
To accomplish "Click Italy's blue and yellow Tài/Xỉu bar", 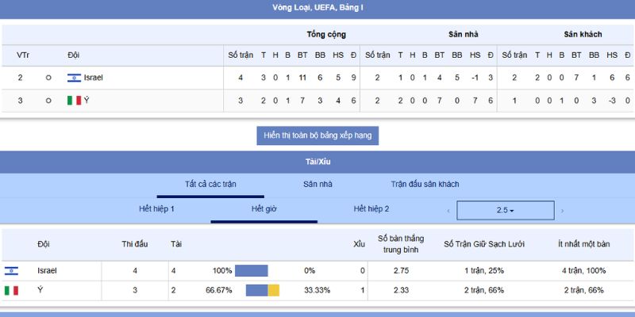I will pyautogui.click(x=262, y=291).
